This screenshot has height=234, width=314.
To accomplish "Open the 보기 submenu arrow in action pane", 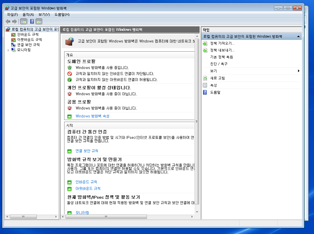I will click(x=299, y=71).
